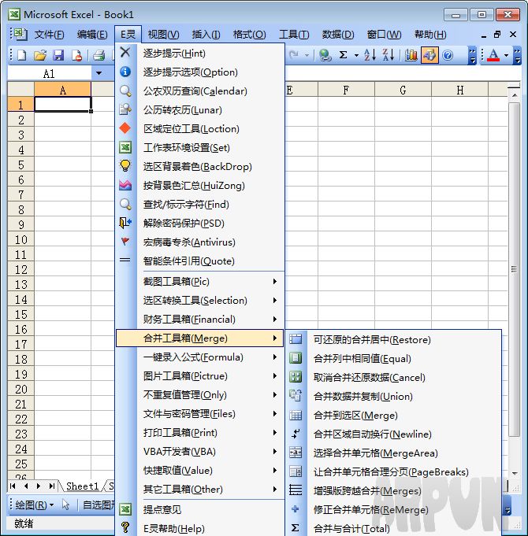Click light bulb icon of 选区背景着色

125,167
